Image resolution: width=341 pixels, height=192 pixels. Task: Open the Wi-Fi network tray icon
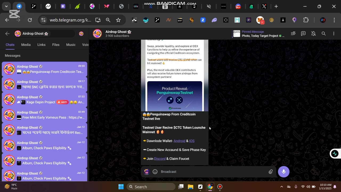pos(303,187)
